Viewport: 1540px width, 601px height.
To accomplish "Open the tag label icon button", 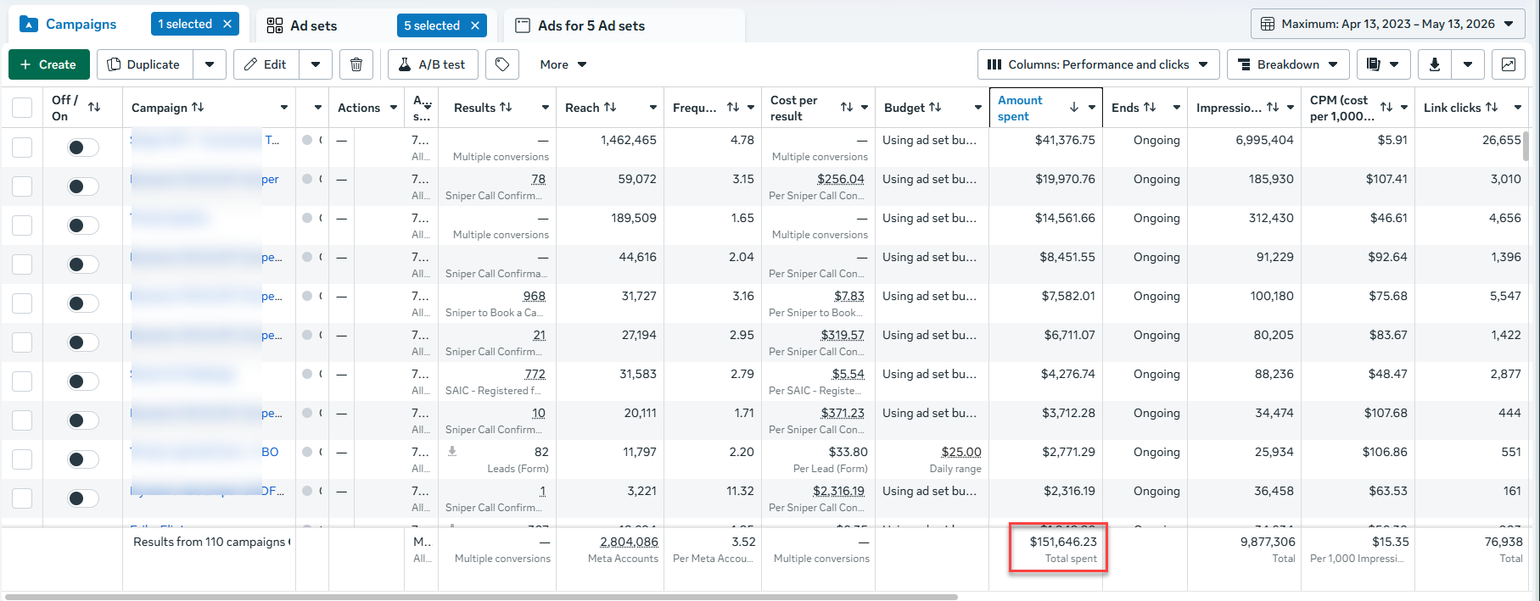I will click(x=502, y=64).
